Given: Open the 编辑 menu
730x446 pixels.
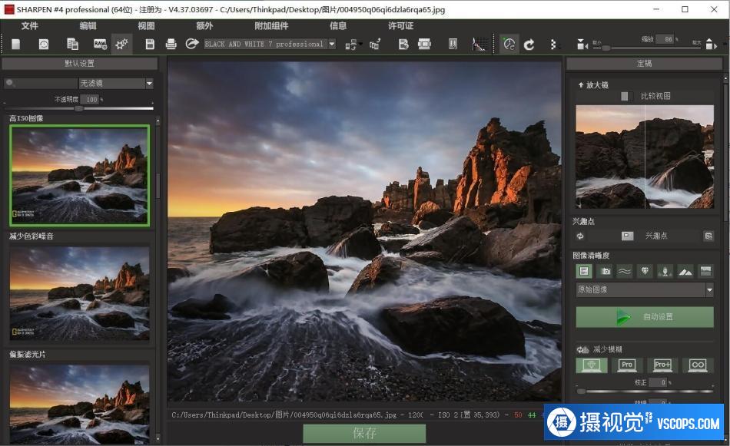Looking at the screenshot, I should (x=88, y=26).
